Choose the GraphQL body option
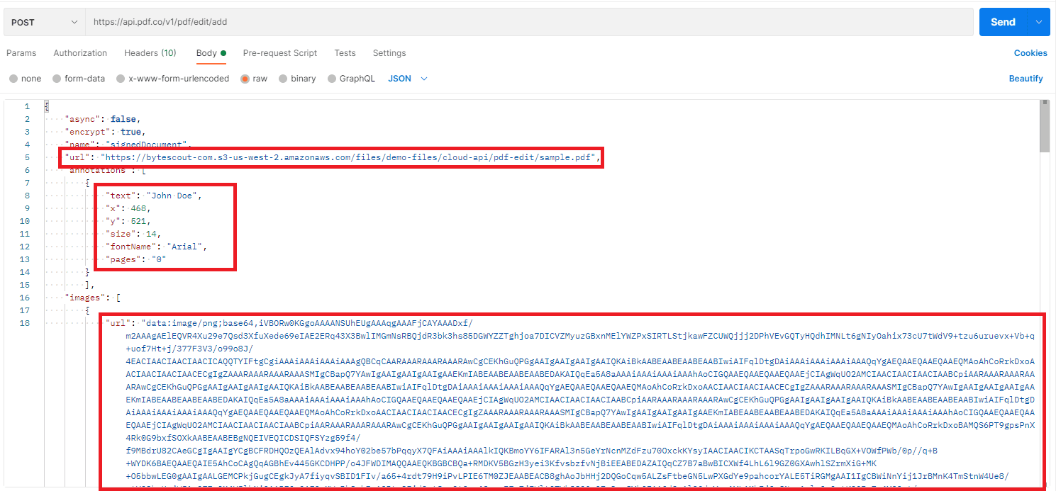Screen dimensions: 1056x491 tap(333, 79)
